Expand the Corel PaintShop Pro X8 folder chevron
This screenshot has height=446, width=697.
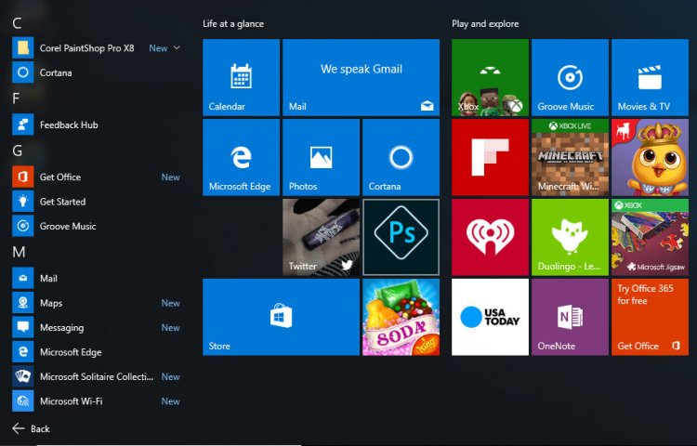(x=177, y=48)
